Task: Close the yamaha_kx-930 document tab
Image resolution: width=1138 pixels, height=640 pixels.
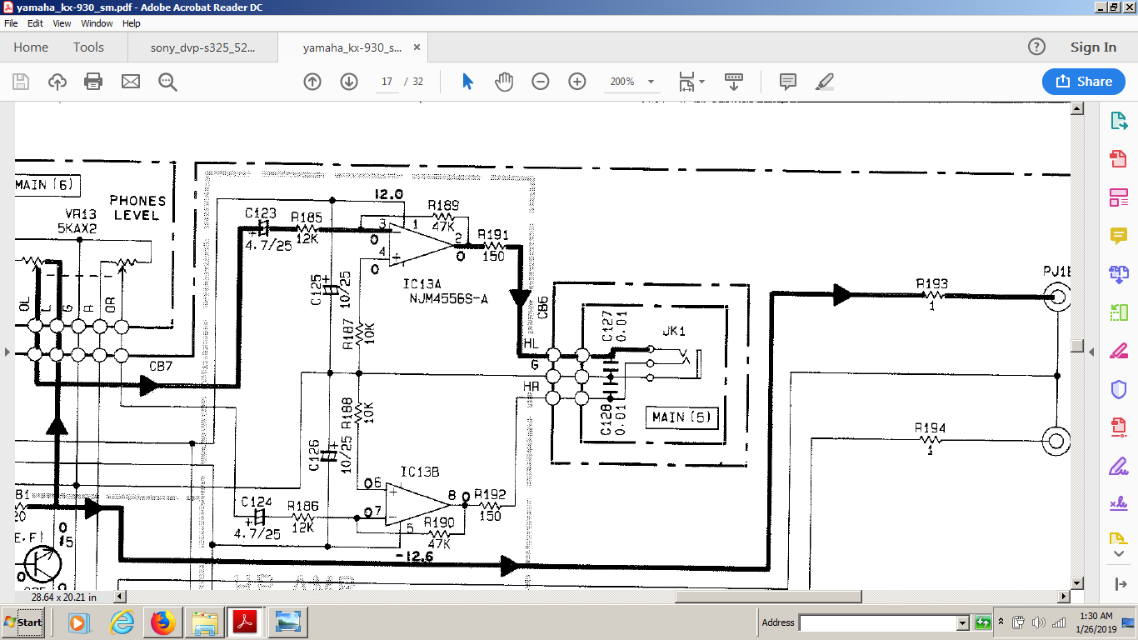Action: pyautogui.click(x=417, y=47)
